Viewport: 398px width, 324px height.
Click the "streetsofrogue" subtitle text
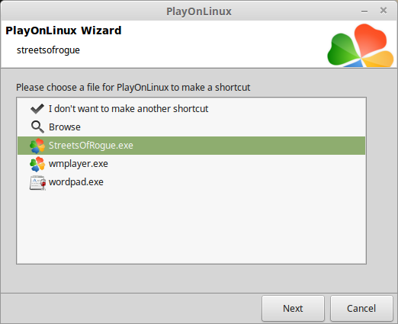pyautogui.click(x=48, y=50)
